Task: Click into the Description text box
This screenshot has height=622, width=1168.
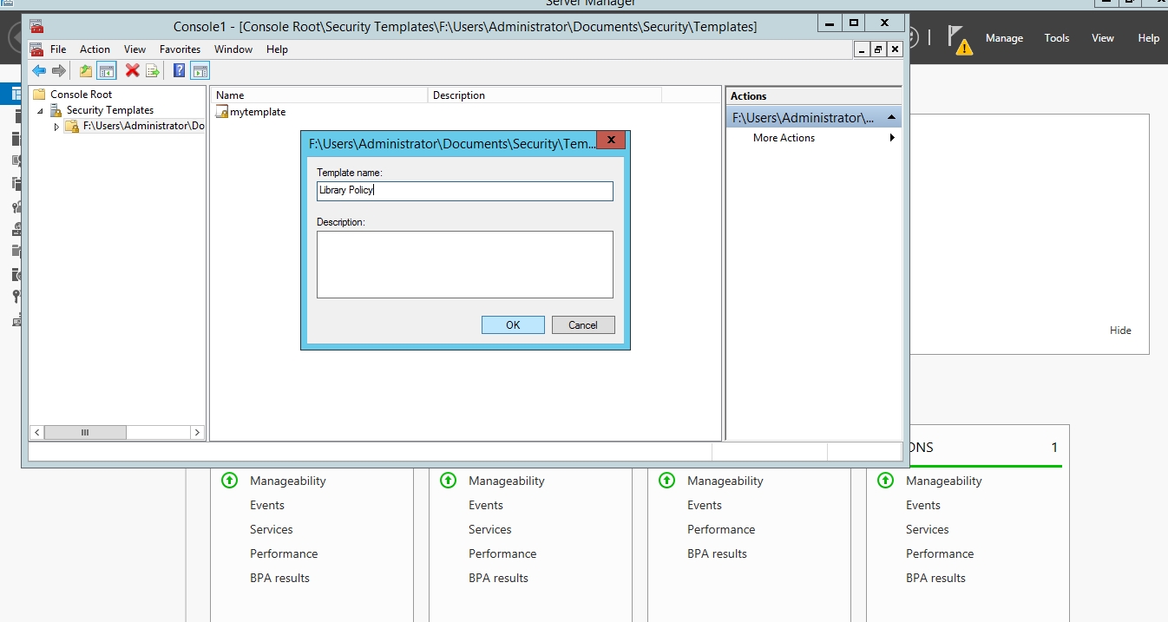Action: click(x=464, y=265)
